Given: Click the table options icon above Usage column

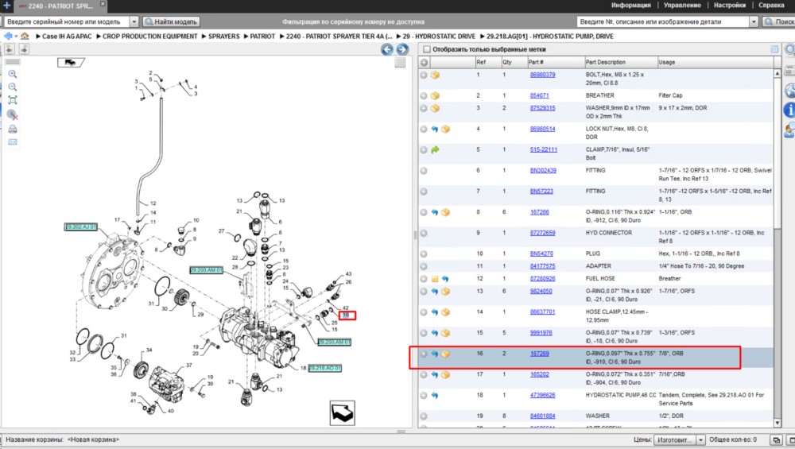Looking at the screenshot, I should coord(774,49).
